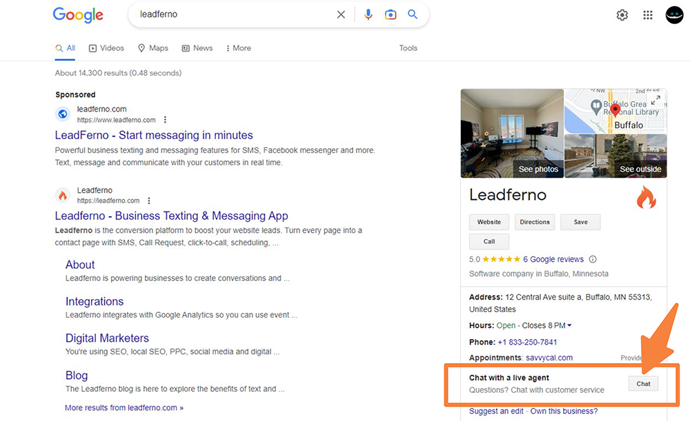Click the Save button in the business panel
690x421 pixels.
[580, 222]
